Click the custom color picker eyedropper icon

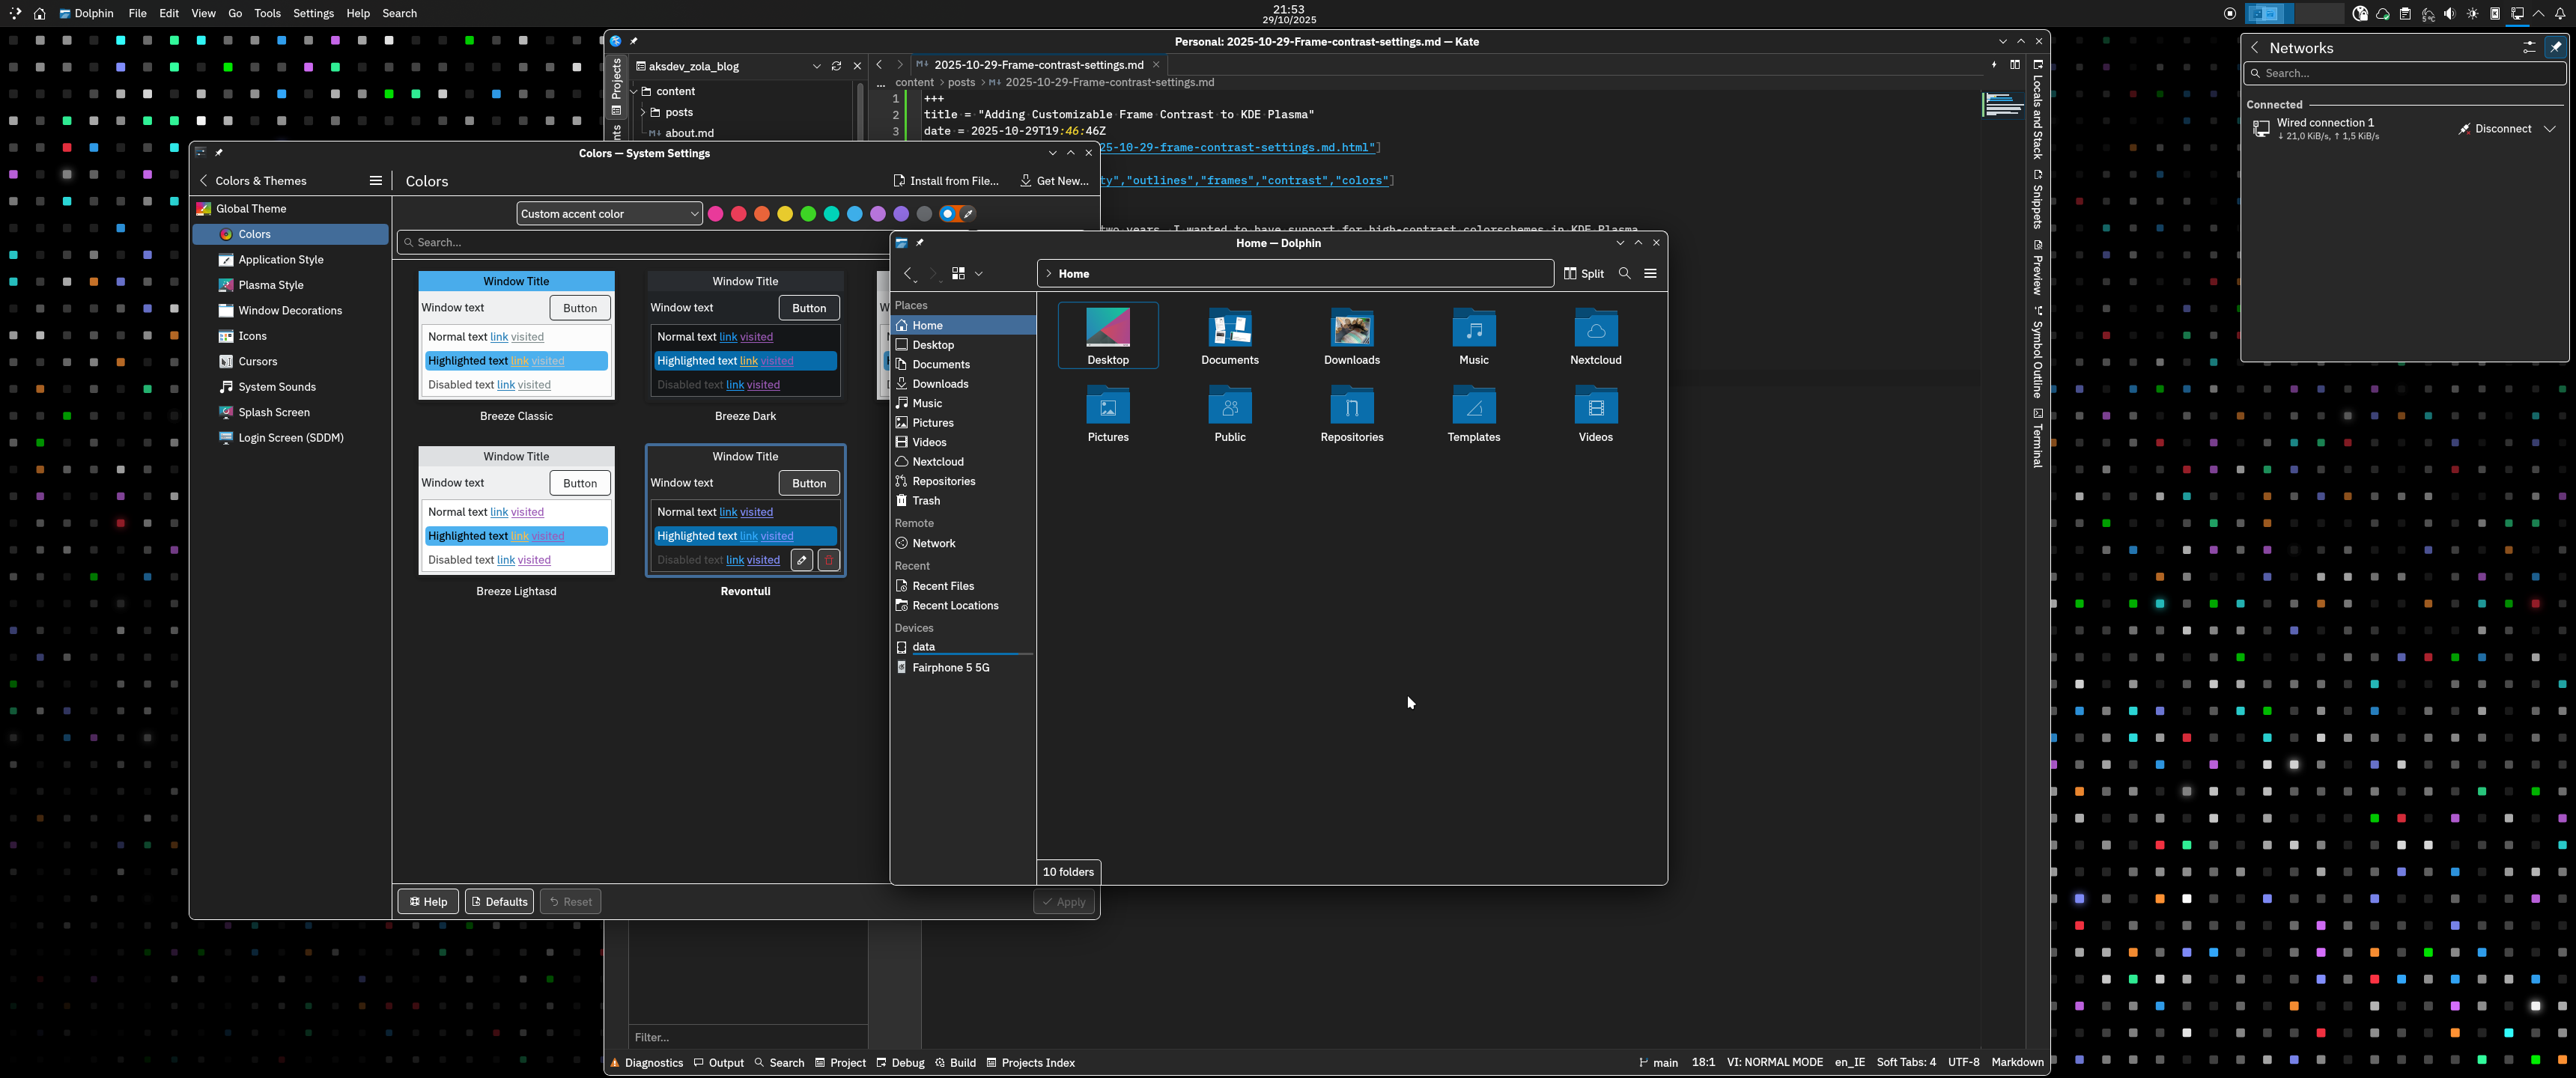968,213
